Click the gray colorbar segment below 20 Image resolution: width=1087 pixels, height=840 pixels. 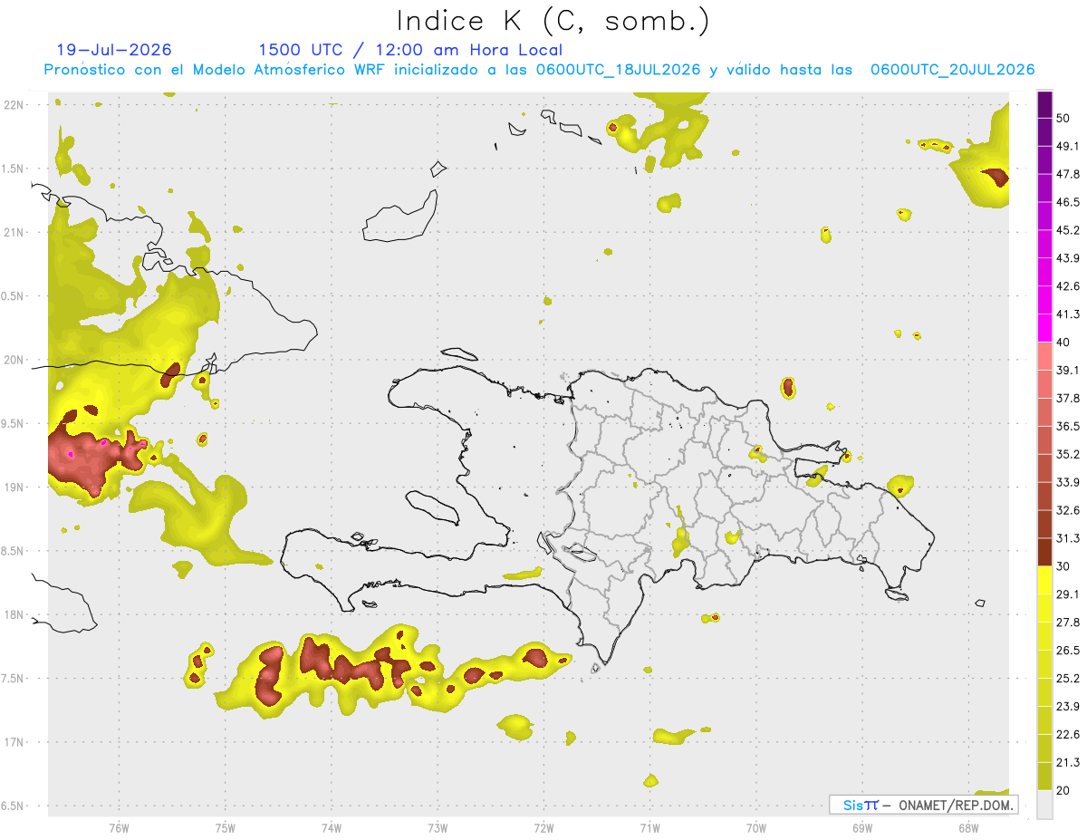[1044, 805]
